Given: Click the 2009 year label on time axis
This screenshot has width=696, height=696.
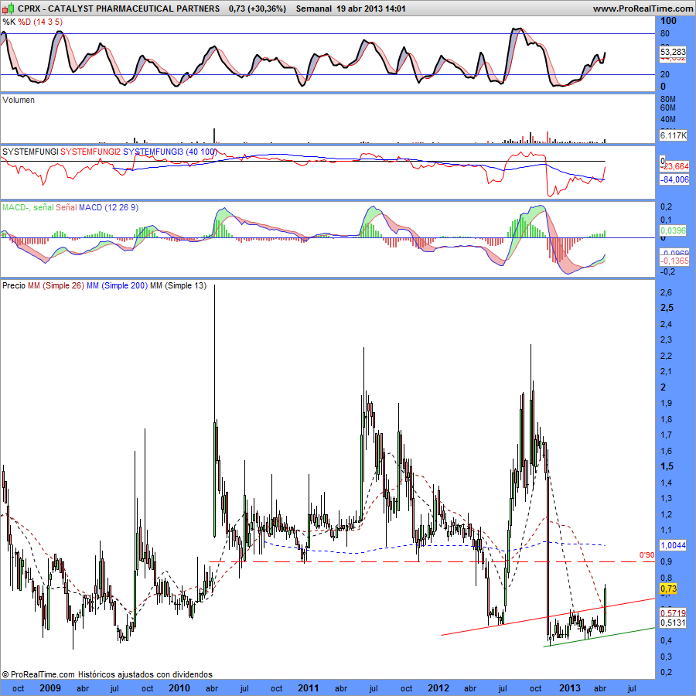Looking at the screenshot, I should point(50,688).
